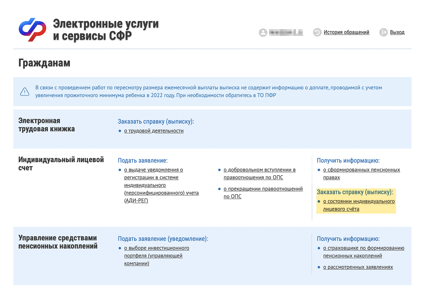426x303 pixels.
Task: Click 'Получить информацию:' in лицевой счет section
Action: 348,161
